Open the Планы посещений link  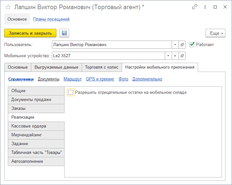coord(51,19)
